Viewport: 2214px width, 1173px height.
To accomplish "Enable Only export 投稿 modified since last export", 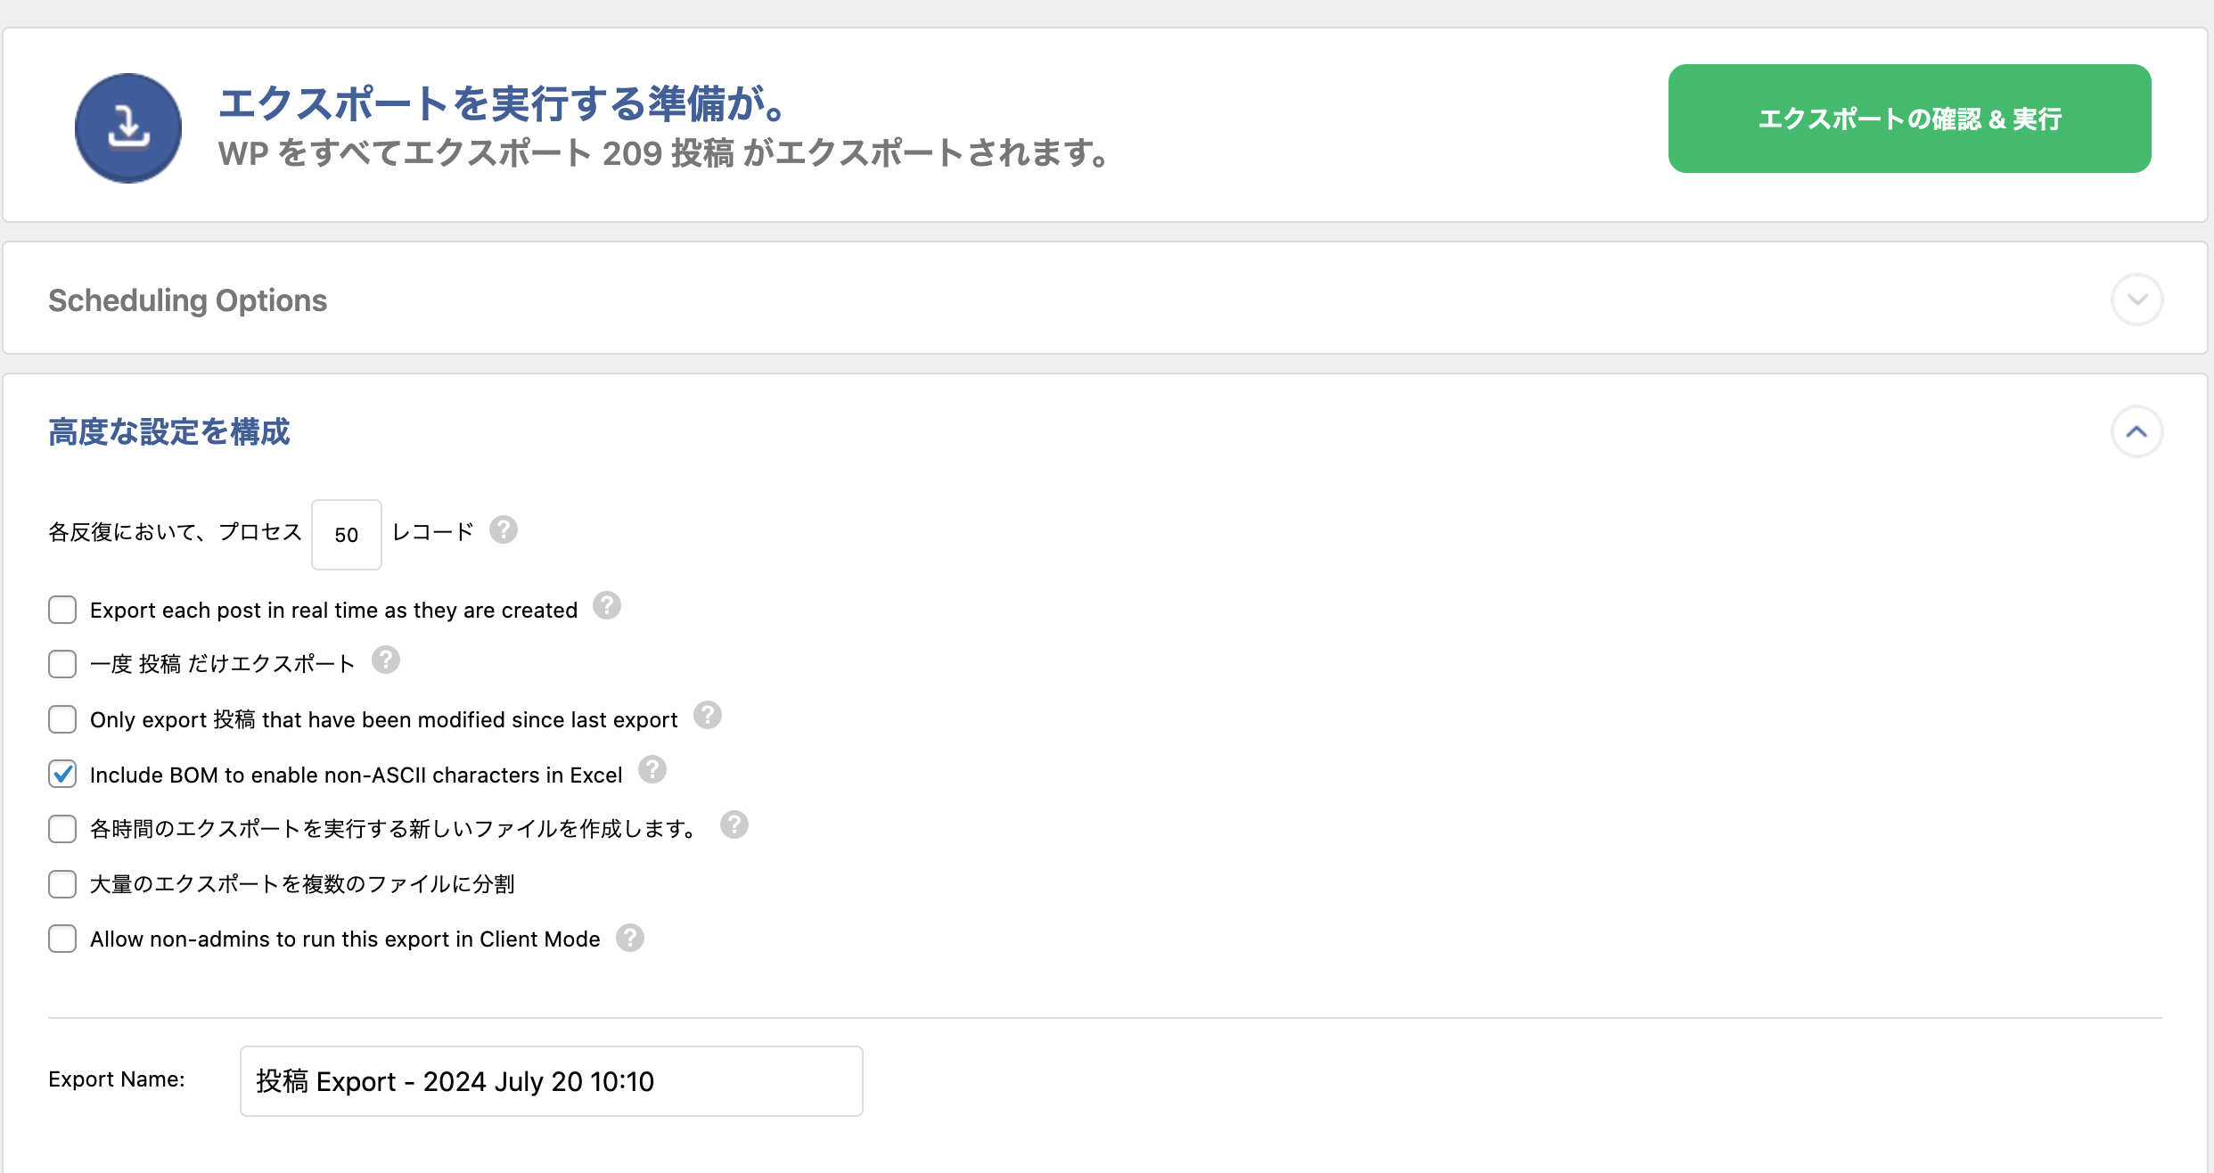I will point(62,719).
